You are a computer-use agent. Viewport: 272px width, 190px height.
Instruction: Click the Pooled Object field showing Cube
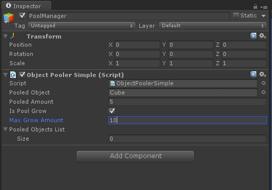(183, 92)
